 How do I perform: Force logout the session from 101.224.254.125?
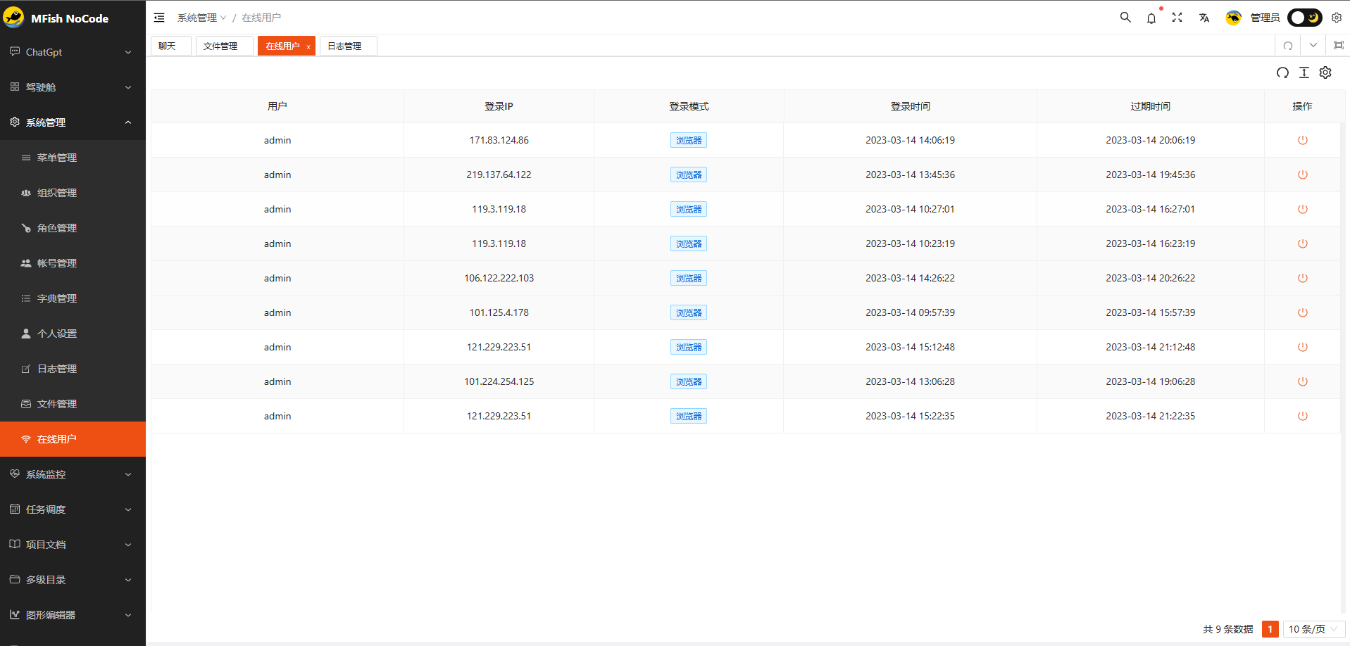tap(1303, 381)
